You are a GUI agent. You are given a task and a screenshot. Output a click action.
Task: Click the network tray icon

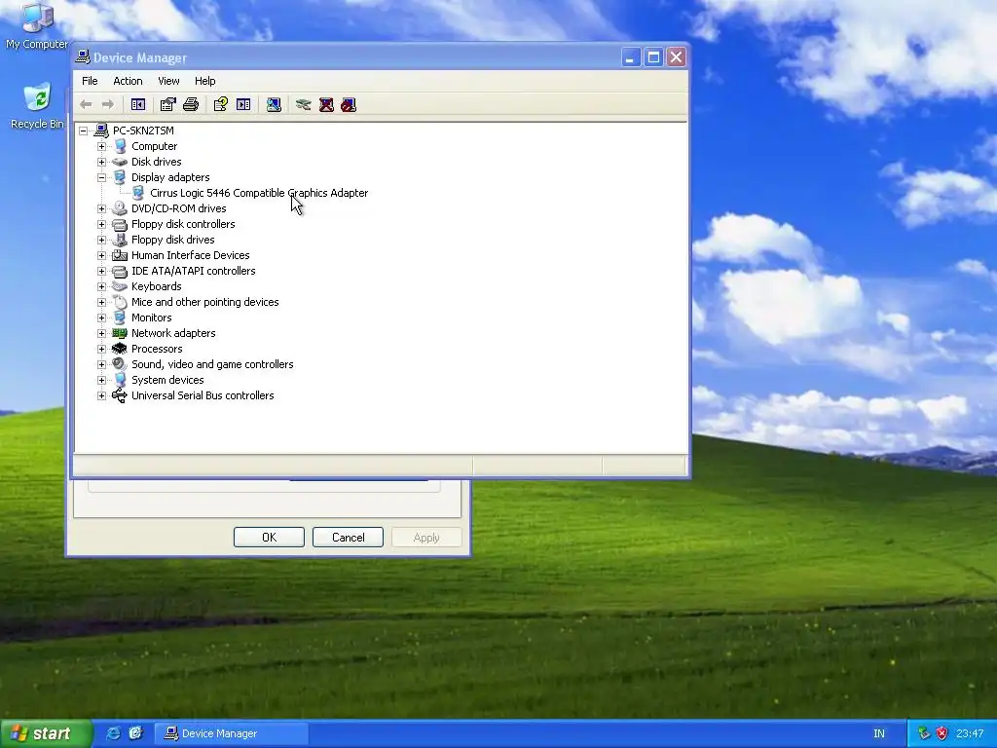click(924, 733)
